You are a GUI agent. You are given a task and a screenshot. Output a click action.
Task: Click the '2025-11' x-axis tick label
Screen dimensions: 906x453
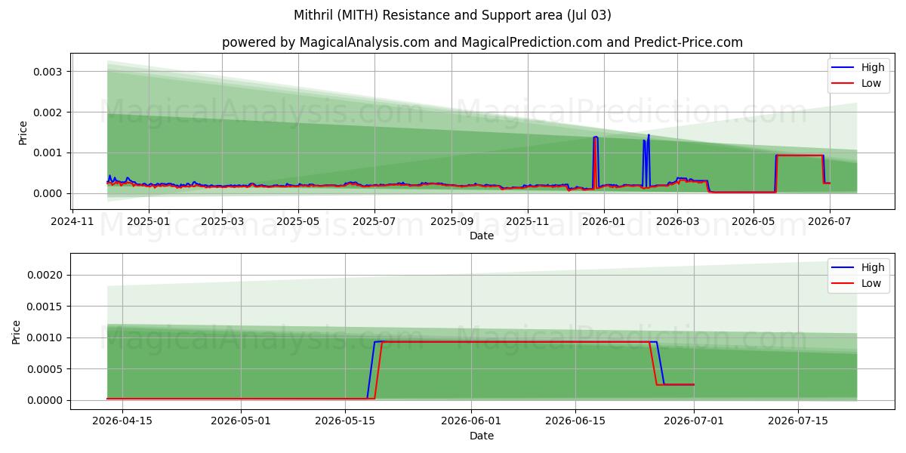(x=527, y=220)
